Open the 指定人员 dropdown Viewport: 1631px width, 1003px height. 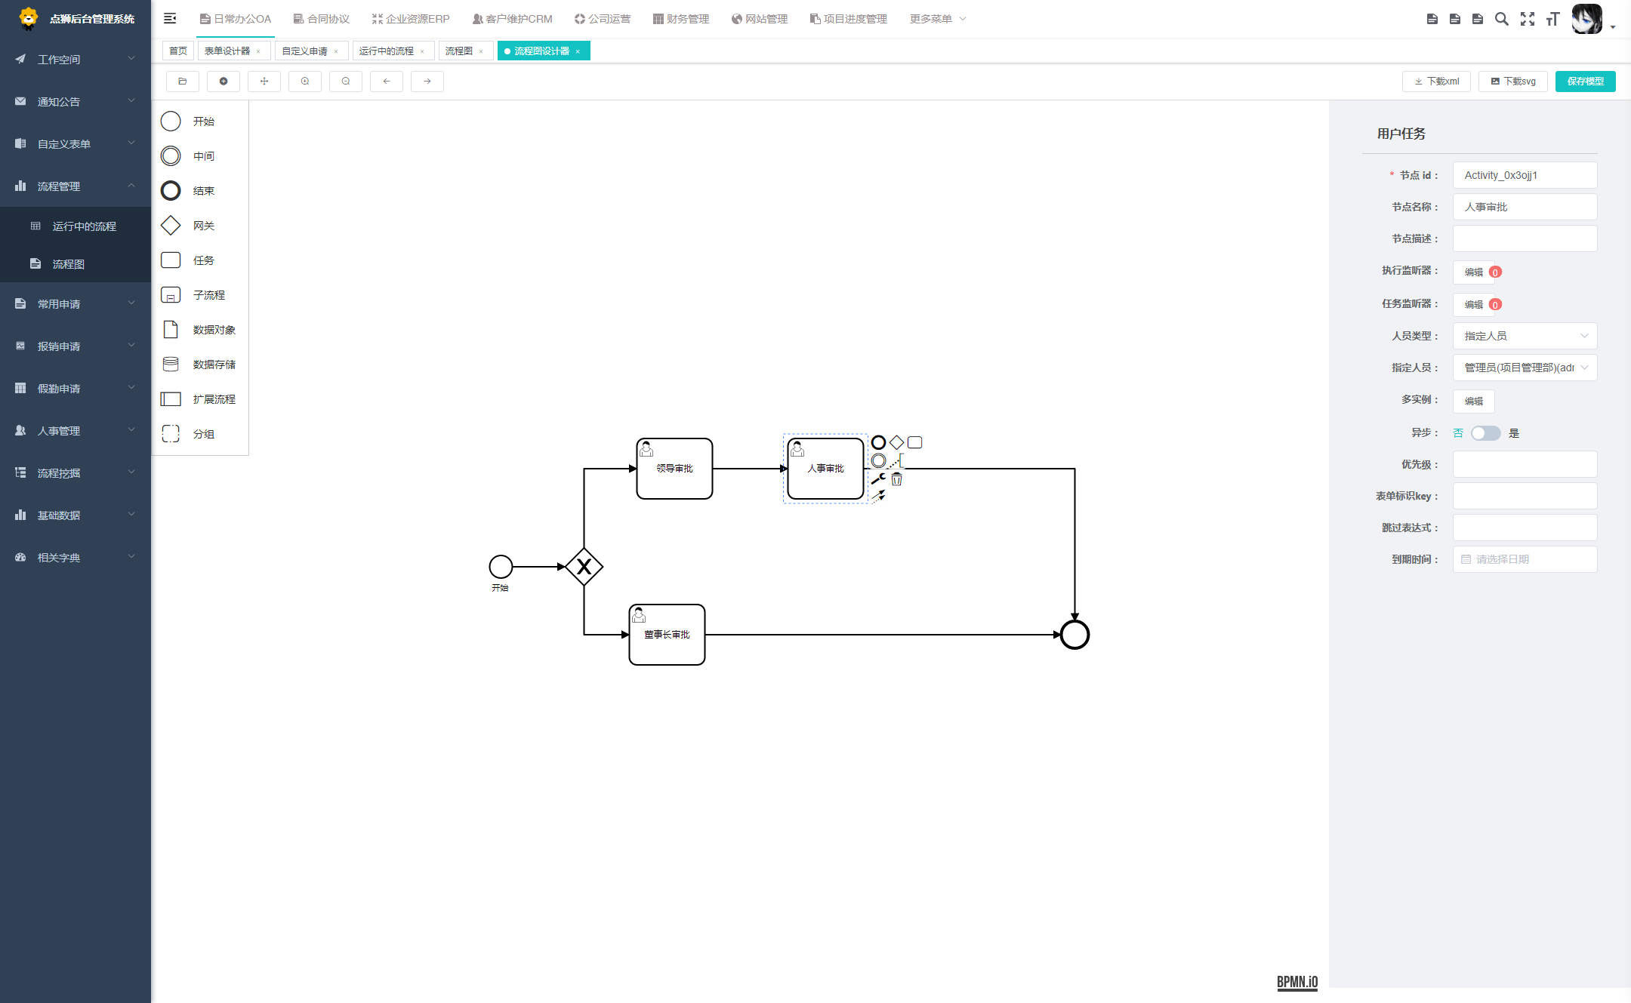click(1524, 368)
